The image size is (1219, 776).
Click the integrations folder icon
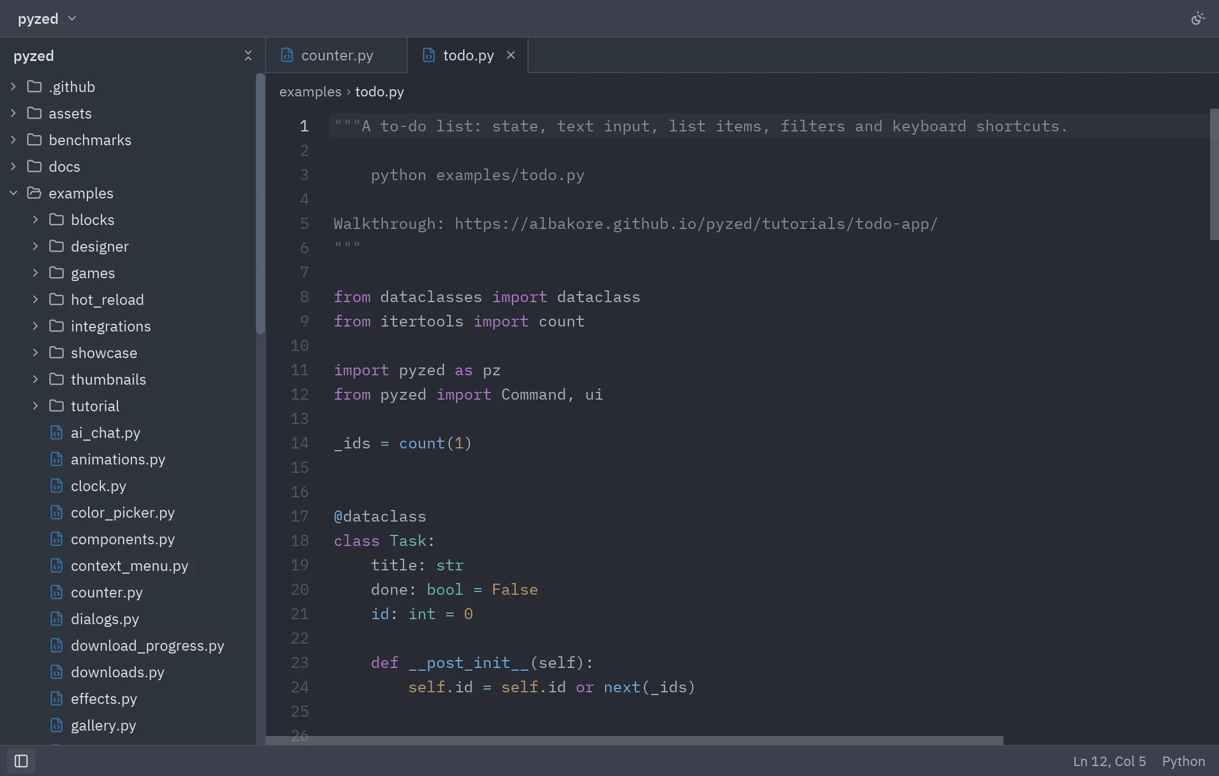click(57, 326)
